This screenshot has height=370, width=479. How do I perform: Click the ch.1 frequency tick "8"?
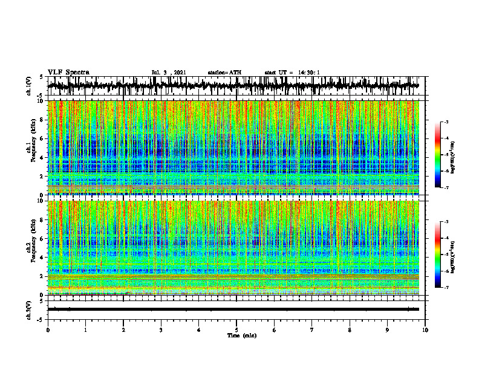pos(42,120)
